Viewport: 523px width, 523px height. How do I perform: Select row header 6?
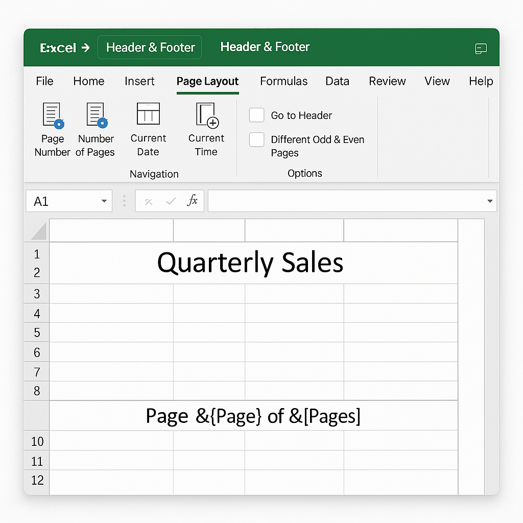point(37,352)
